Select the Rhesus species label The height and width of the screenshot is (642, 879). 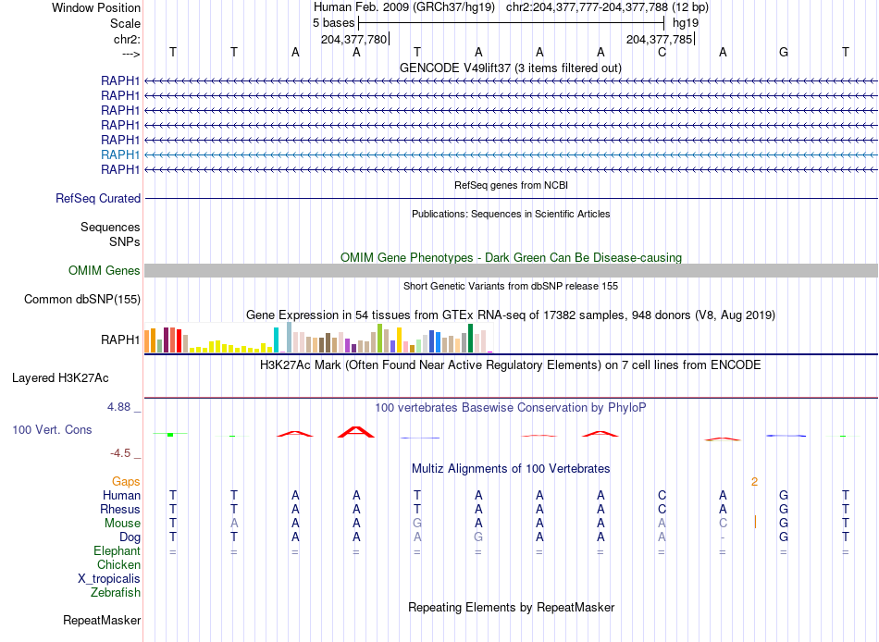(x=120, y=510)
